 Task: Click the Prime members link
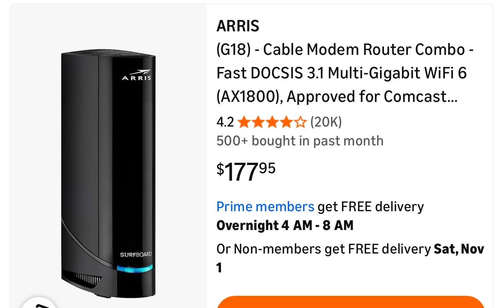266,207
